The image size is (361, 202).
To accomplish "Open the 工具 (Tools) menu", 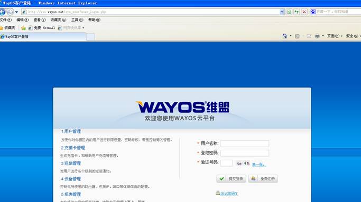I will [x=77, y=20].
